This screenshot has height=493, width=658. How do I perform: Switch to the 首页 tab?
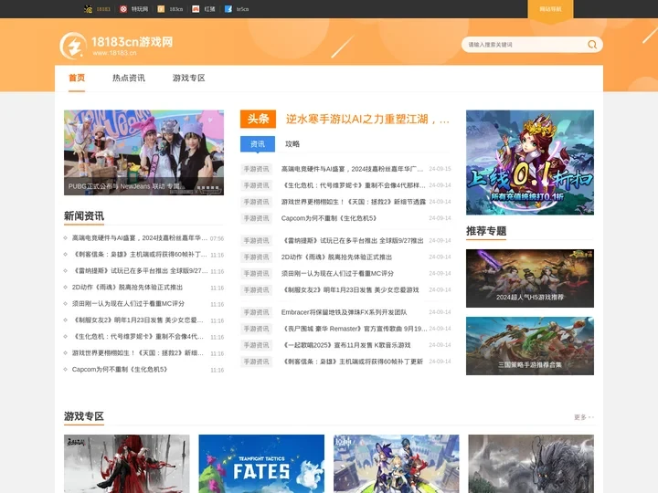pyautogui.click(x=77, y=78)
